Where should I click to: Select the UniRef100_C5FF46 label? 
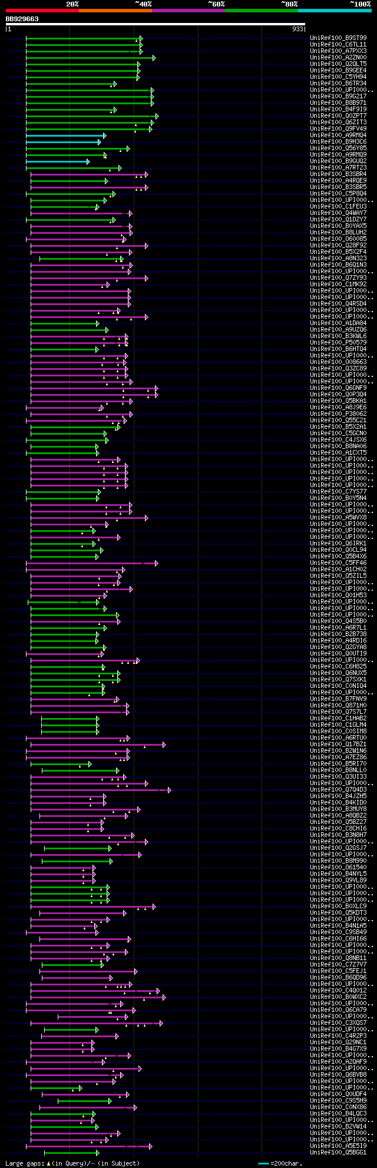(x=338, y=563)
